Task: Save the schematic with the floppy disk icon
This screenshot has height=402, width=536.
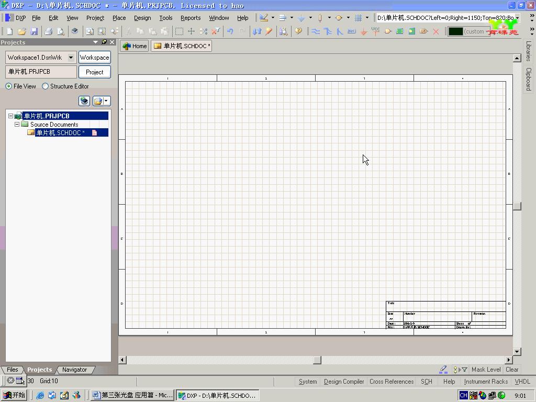Action: (x=34, y=31)
